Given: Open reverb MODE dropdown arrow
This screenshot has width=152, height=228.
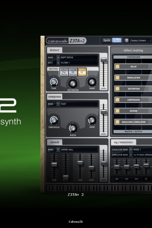Looking at the screenshot, I should (58, 149).
